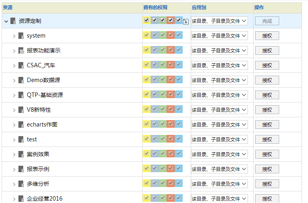Click 授权 button in echarts作图 row
Viewport: 308px width, 203px height.
click(267, 125)
